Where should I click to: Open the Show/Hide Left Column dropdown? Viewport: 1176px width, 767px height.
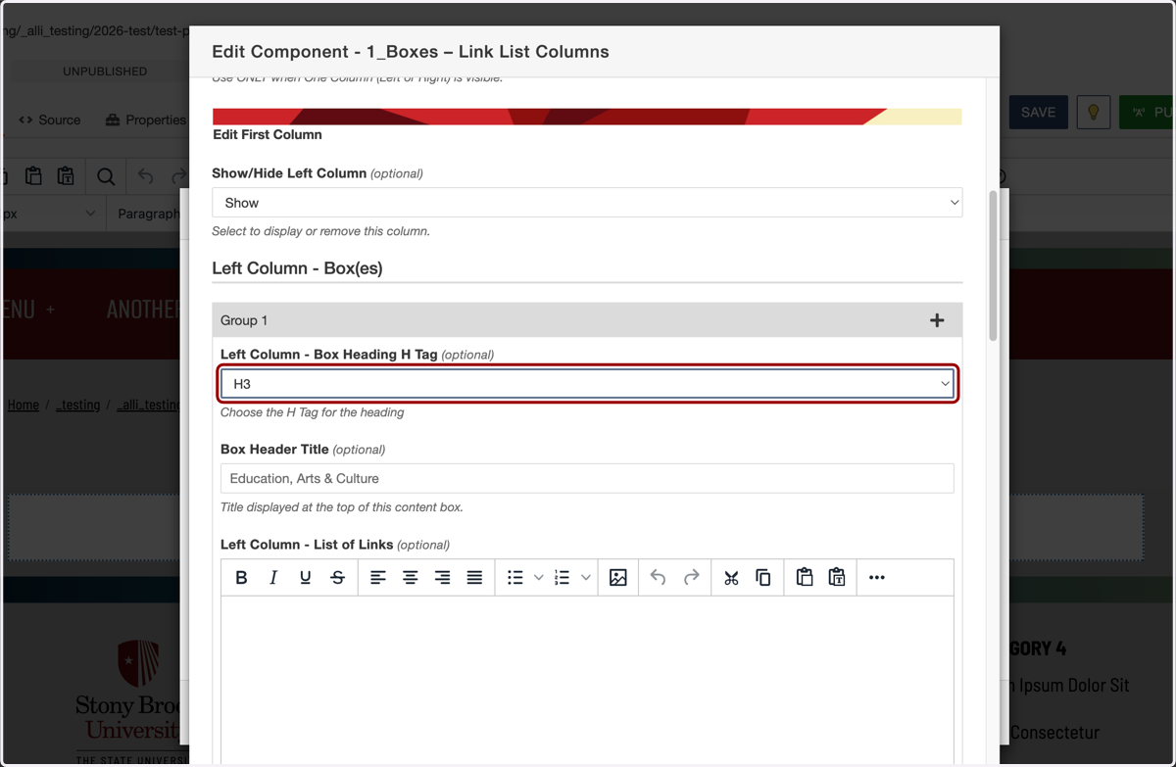tap(587, 203)
